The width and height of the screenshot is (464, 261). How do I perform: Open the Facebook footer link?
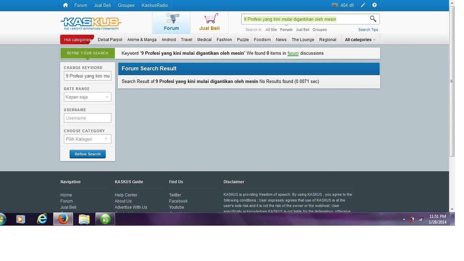(178, 201)
